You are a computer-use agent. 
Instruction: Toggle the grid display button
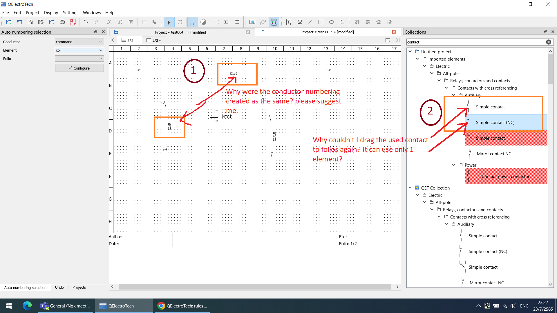coord(193,22)
